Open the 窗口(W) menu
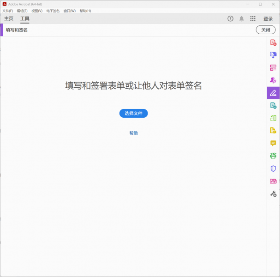 pyautogui.click(x=70, y=11)
